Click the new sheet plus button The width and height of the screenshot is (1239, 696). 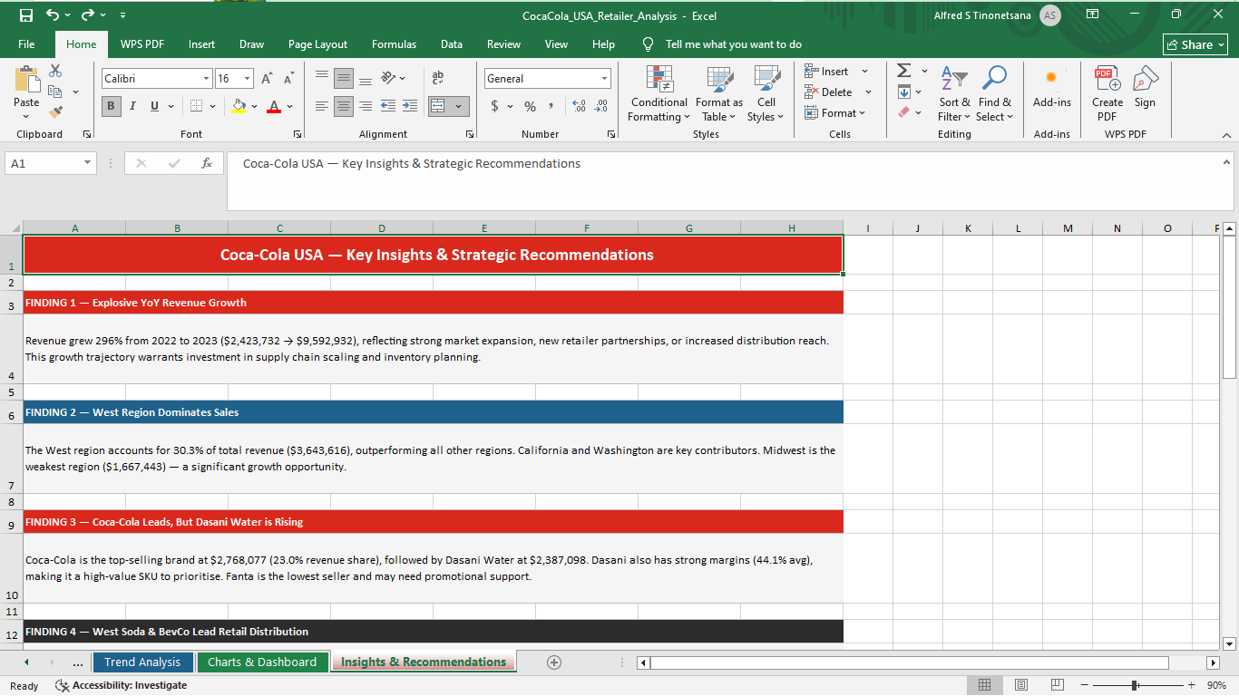(x=554, y=662)
